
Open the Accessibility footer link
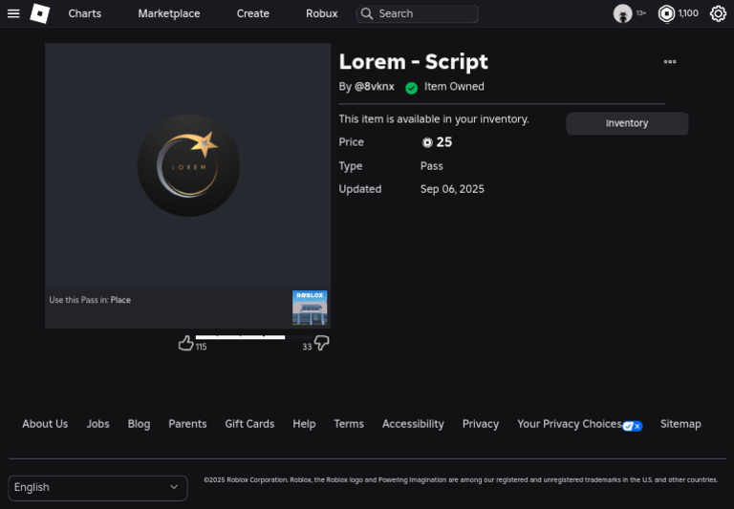coord(413,424)
